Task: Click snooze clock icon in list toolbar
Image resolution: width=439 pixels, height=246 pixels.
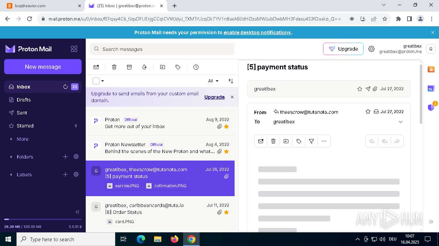Action: click(x=196, y=67)
